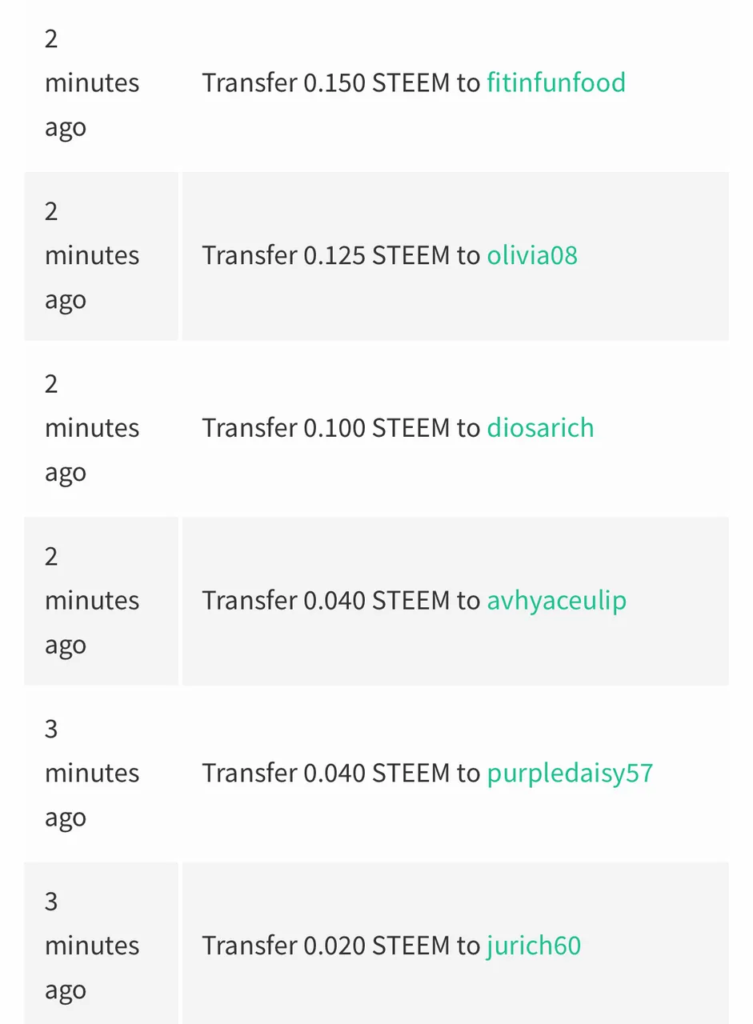This screenshot has height=1024, width=753.
Task: Go to the purpledaisy57 profile link
Action: [x=570, y=774]
